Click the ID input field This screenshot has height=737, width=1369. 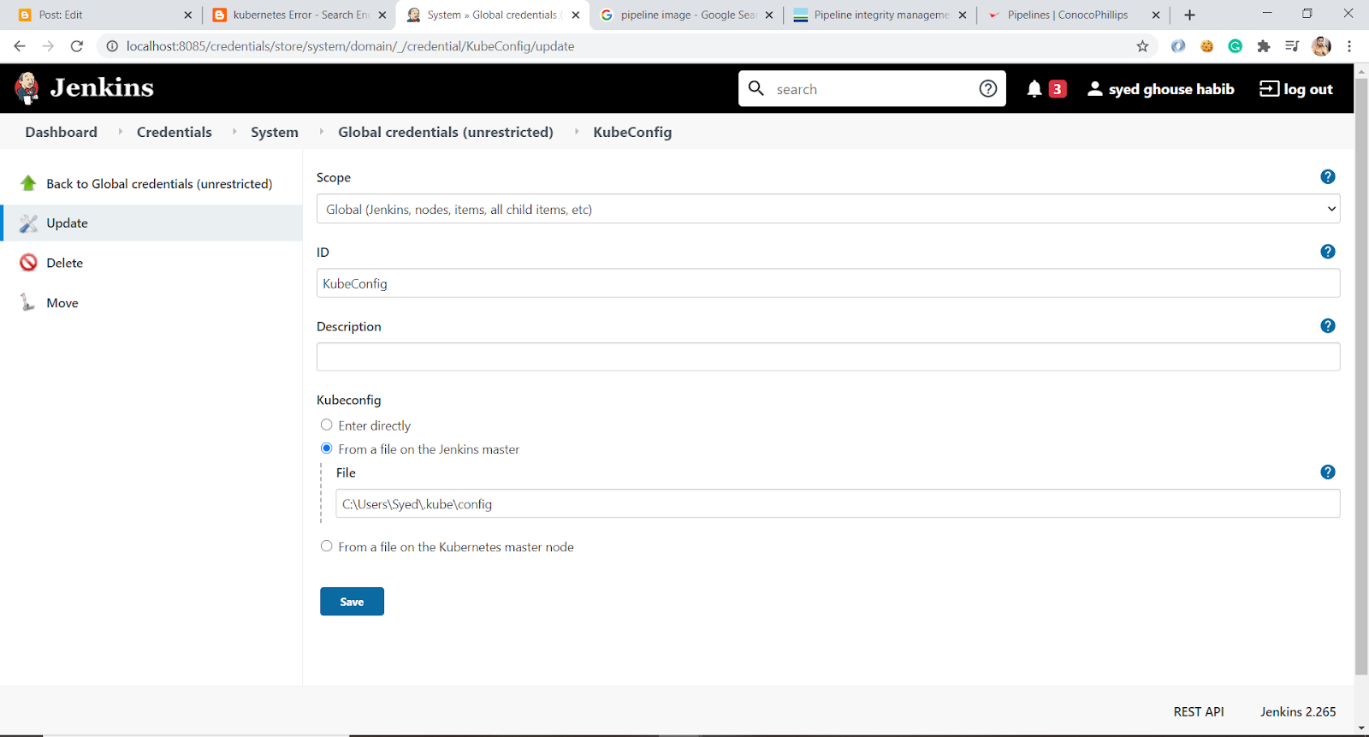828,283
